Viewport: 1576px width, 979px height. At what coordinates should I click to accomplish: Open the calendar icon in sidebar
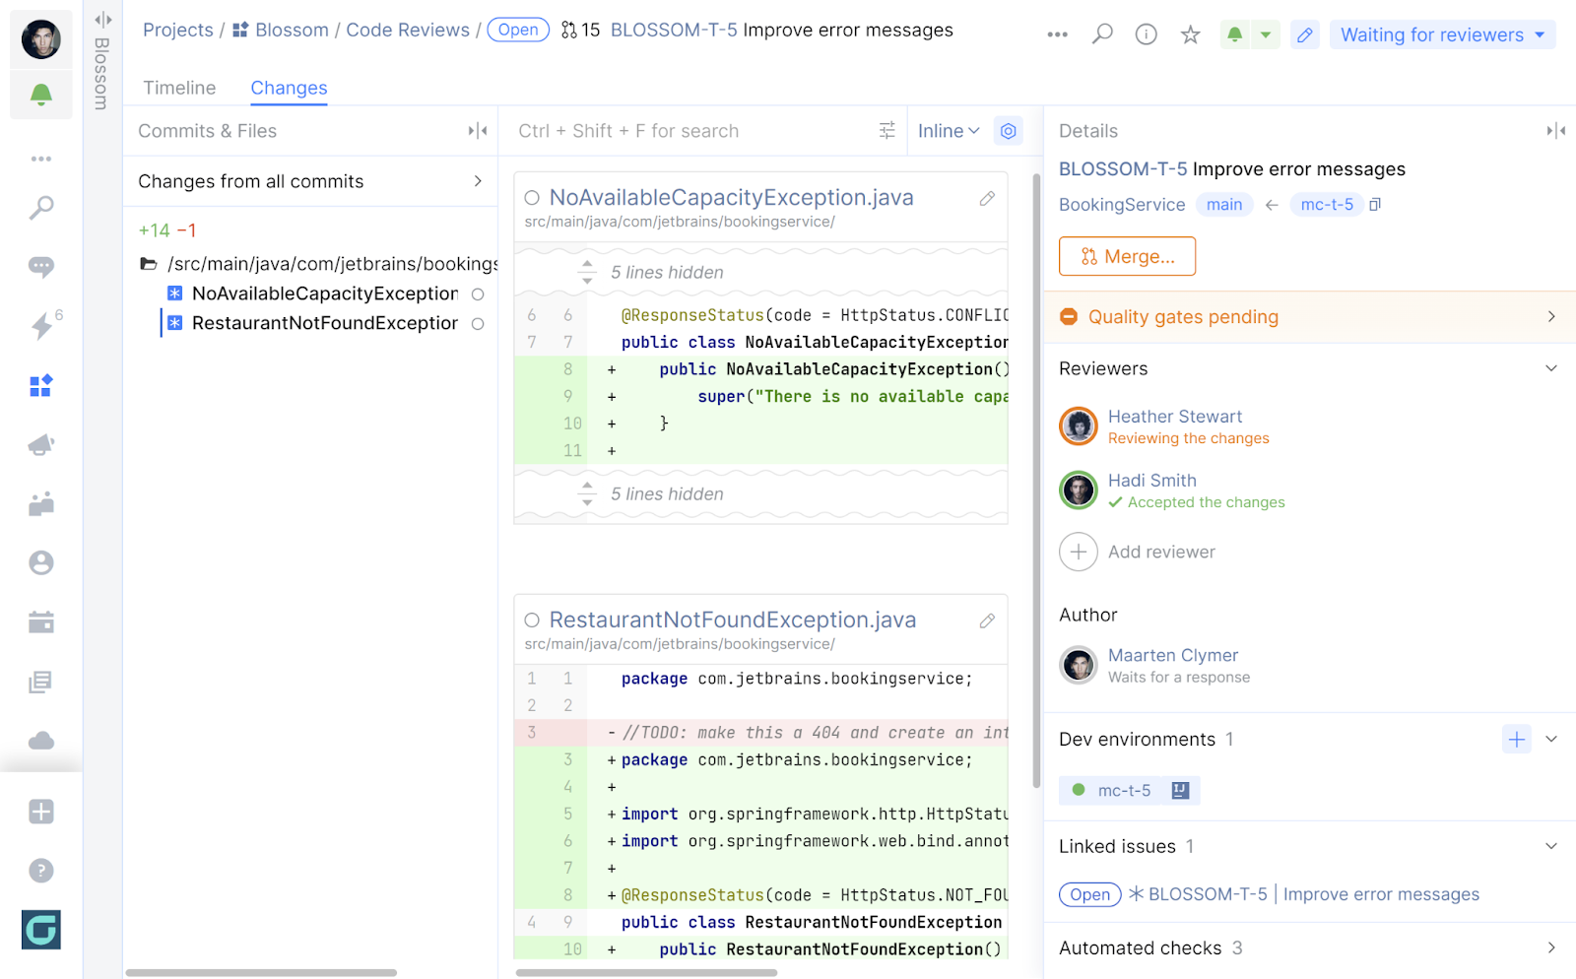pyautogui.click(x=41, y=622)
